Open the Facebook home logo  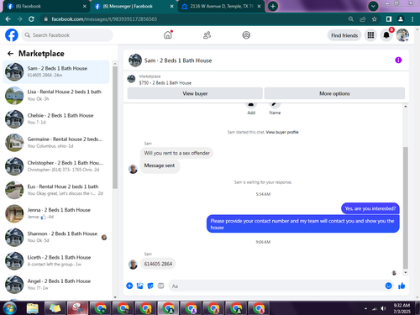12,35
